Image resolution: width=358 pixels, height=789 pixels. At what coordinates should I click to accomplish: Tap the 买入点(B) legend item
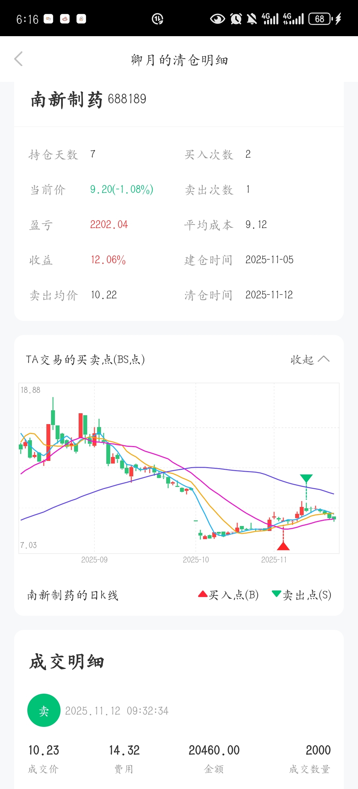228,595
